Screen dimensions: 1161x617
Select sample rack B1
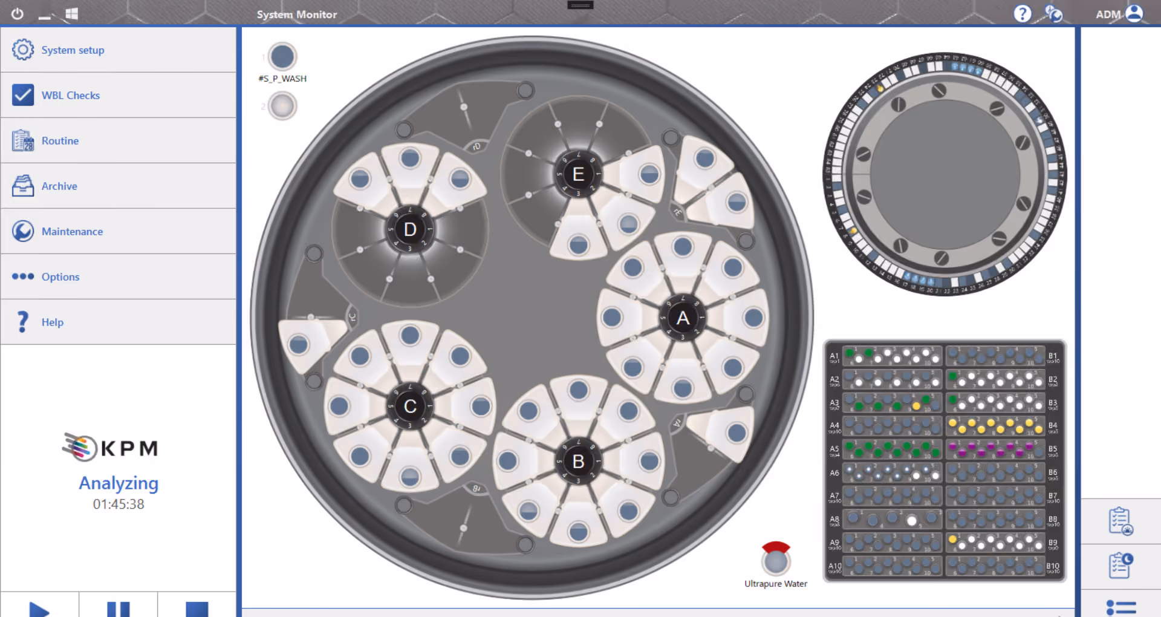click(x=995, y=356)
